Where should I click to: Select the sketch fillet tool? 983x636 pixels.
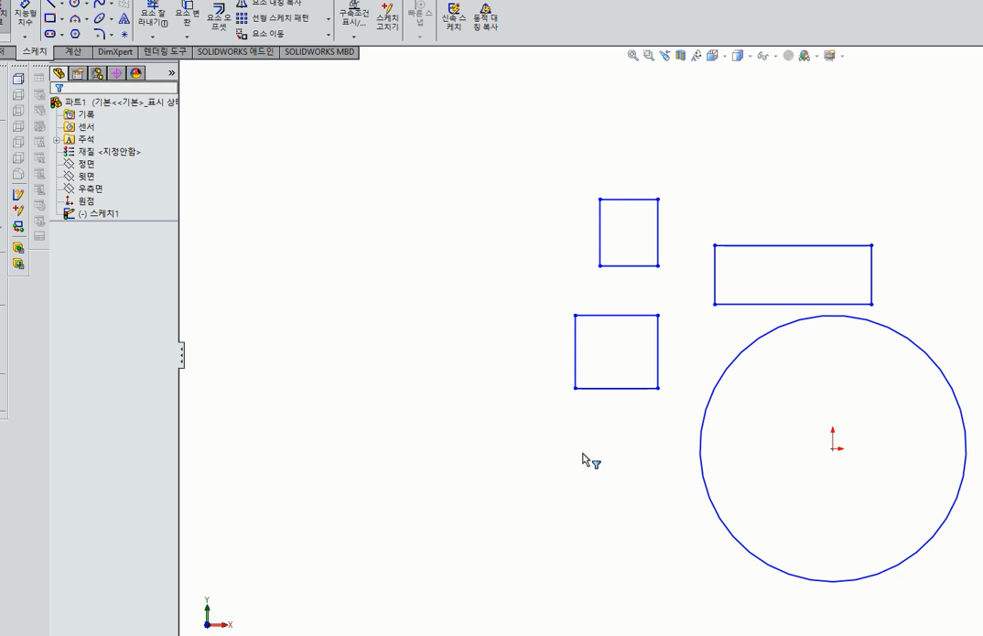click(x=100, y=34)
